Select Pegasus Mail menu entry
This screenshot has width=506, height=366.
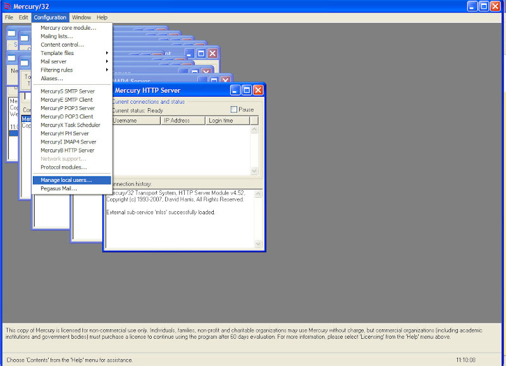71,188
